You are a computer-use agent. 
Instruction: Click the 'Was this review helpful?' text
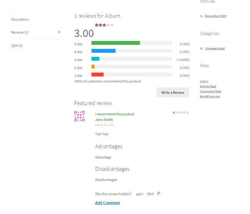point(113,194)
